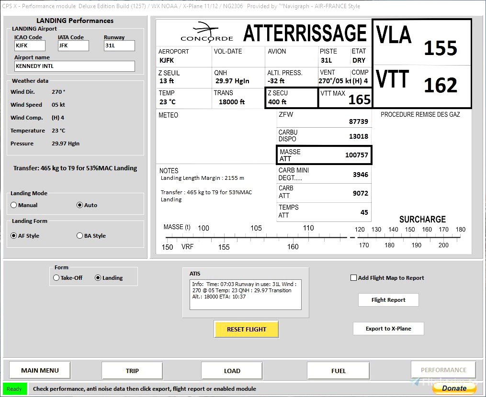
Task: Click the ZFW value 87739
Action: point(359,121)
